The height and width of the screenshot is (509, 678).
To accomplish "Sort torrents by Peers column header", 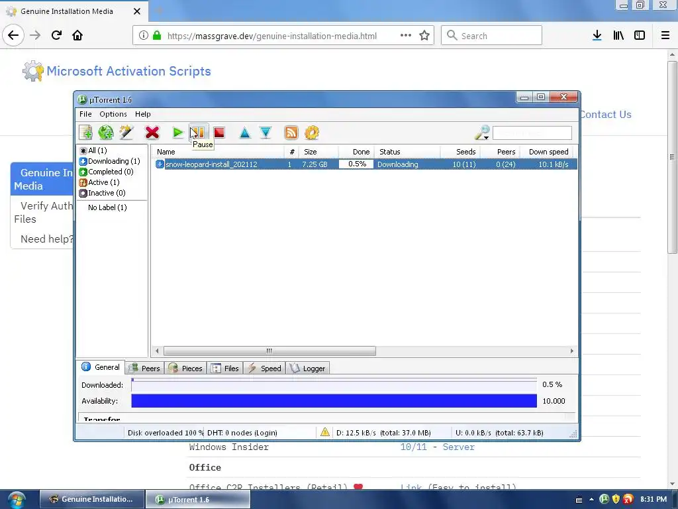I will pos(499,152).
